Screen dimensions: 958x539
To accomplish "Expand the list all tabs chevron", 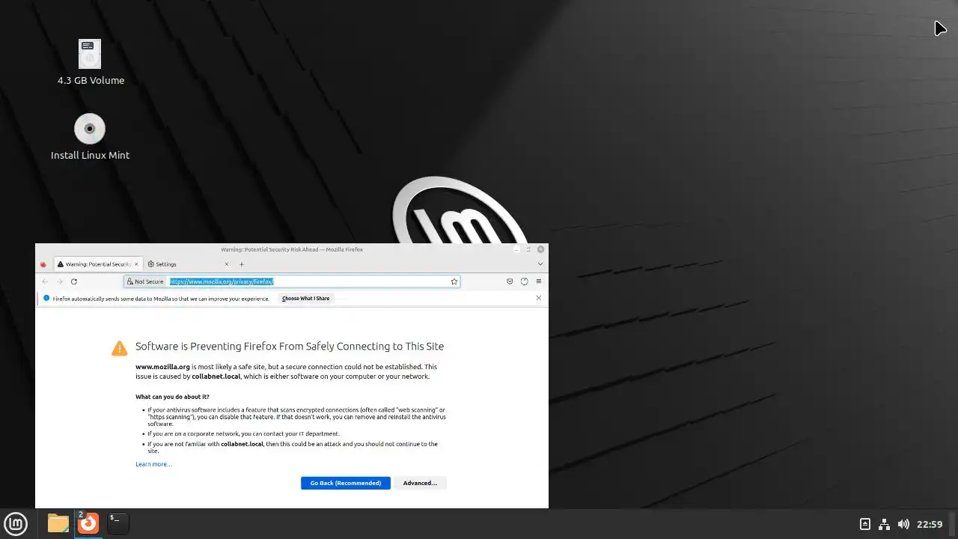I will (540, 264).
